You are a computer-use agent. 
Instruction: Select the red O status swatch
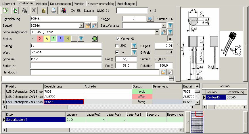coord(40,38)
